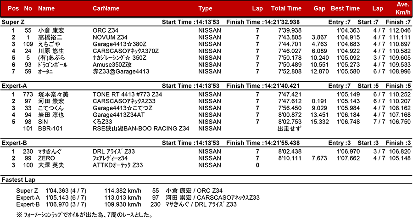This screenshot has height=219, width=413.
Task: Click driver name '小倉 康宏' in Super Z table
Action: click(x=51, y=31)
